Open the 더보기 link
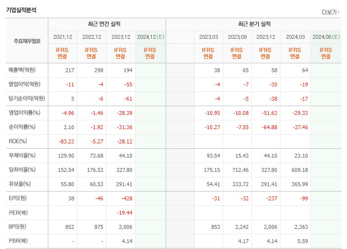This screenshot has width=347, height=249. [x=330, y=12]
